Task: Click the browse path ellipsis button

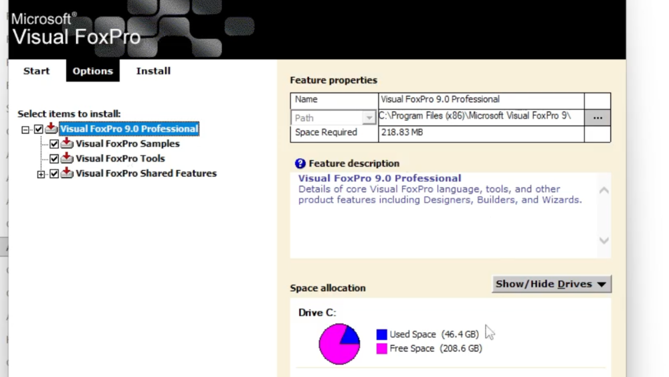Action: 597,117
